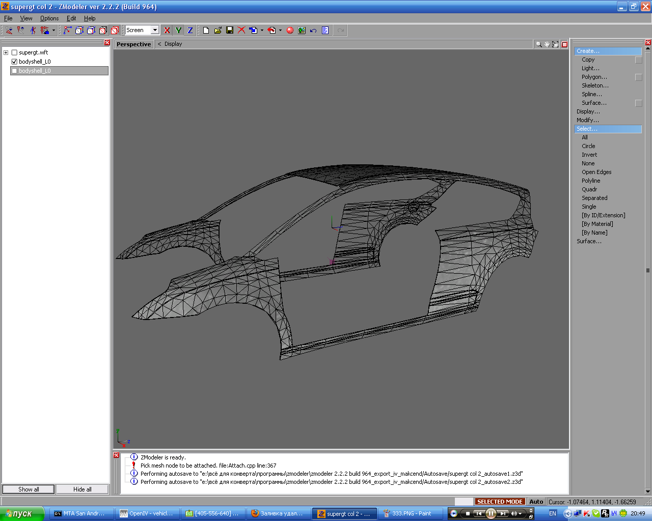Viewport: 652px width, 521px height.
Task: Activate the viewport pan hand tool
Action: click(547, 44)
